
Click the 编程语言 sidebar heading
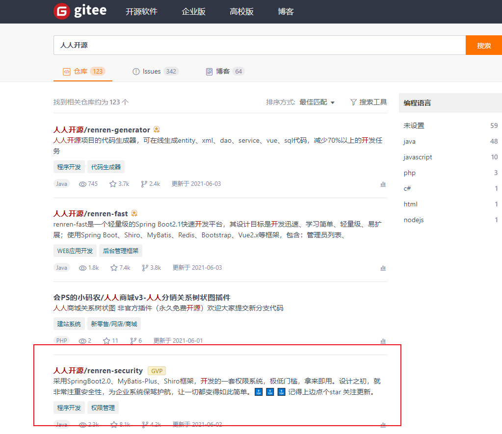(417, 103)
